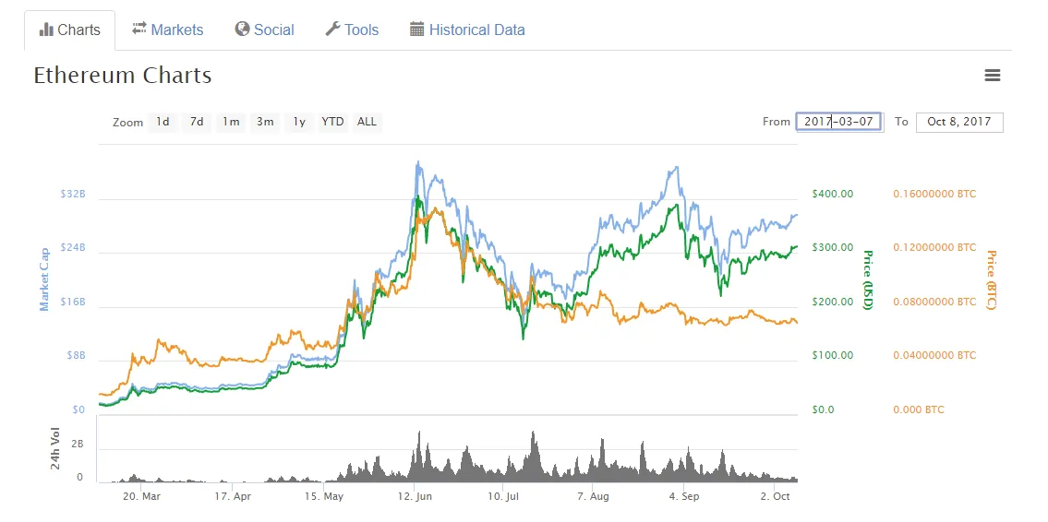Click the Price (BTC) axis title
The image size is (1048, 522).
tap(991, 279)
